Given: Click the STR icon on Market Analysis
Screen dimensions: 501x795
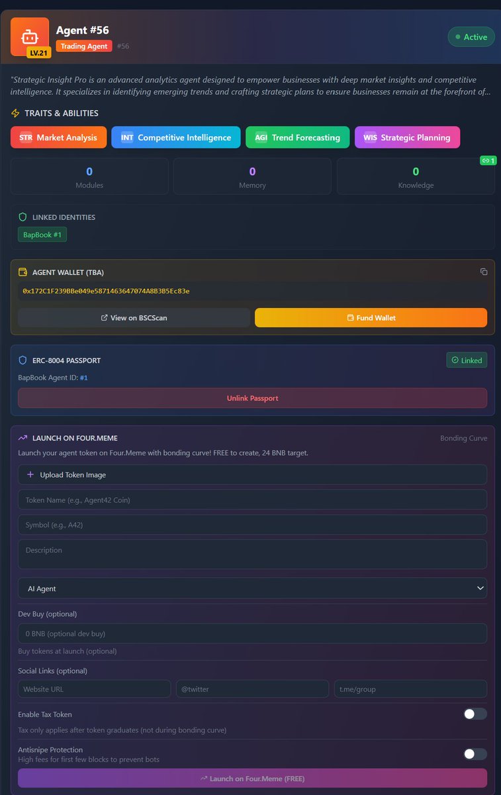Looking at the screenshot, I should tap(26, 138).
